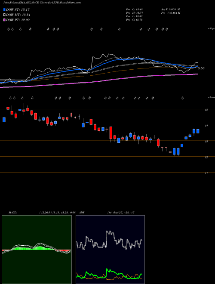Click the white DOW MT legend swatch
Image resolution: width=215 pixels, height=284 pixels.
point(5,15)
